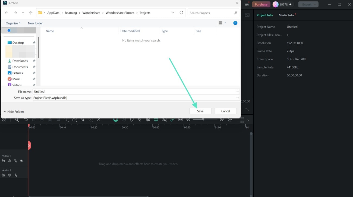Image resolution: width=353 pixels, height=197 pixels.
Task: Mute the Audio 1 track
Action: [10, 175]
